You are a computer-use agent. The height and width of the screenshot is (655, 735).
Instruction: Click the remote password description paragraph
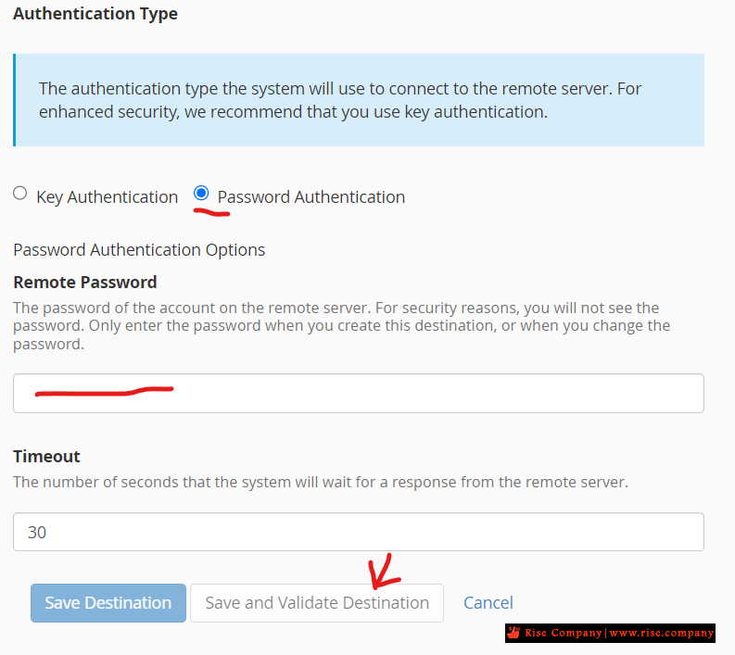click(x=342, y=325)
